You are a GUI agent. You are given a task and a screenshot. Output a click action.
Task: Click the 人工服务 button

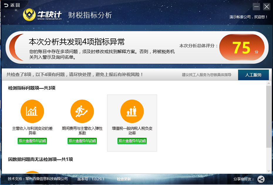tap(253, 75)
